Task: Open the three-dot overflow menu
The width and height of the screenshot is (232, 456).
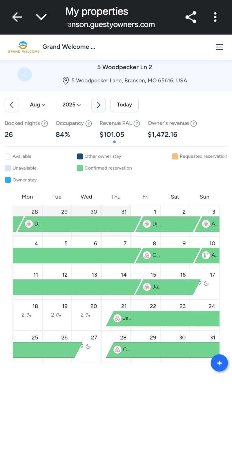Action: tap(215, 17)
